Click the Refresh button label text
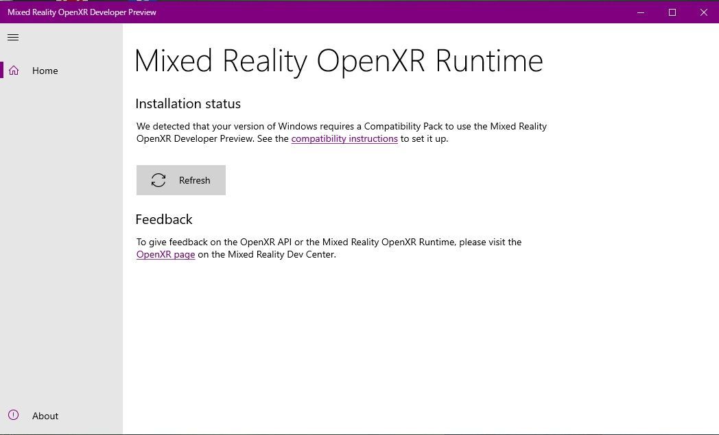The width and height of the screenshot is (719, 435). [x=194, y=180]
